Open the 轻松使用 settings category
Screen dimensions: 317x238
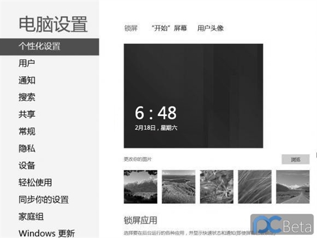tap(35, 183)
